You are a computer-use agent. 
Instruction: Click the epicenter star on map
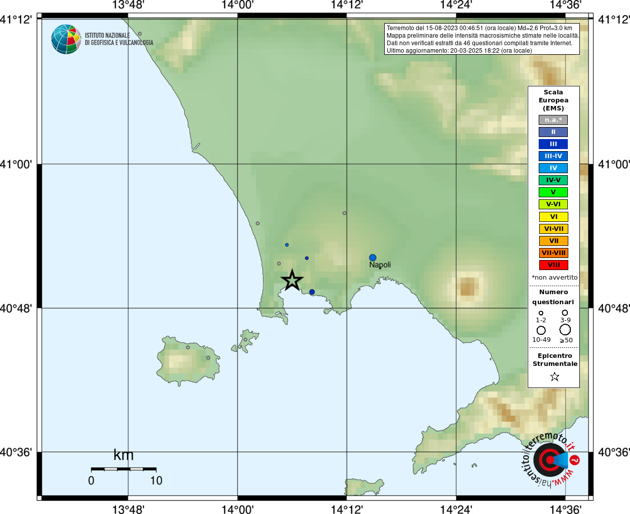tap(292, 280)
